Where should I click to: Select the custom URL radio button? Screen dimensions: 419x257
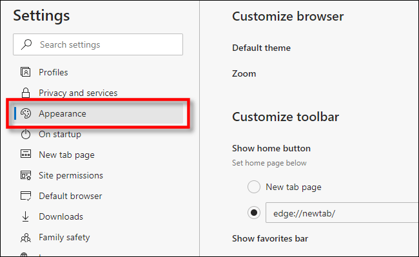(x=254, y=213)
